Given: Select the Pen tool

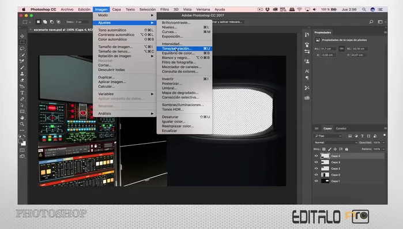Looking at the screenshot, I should pos(22,99).
